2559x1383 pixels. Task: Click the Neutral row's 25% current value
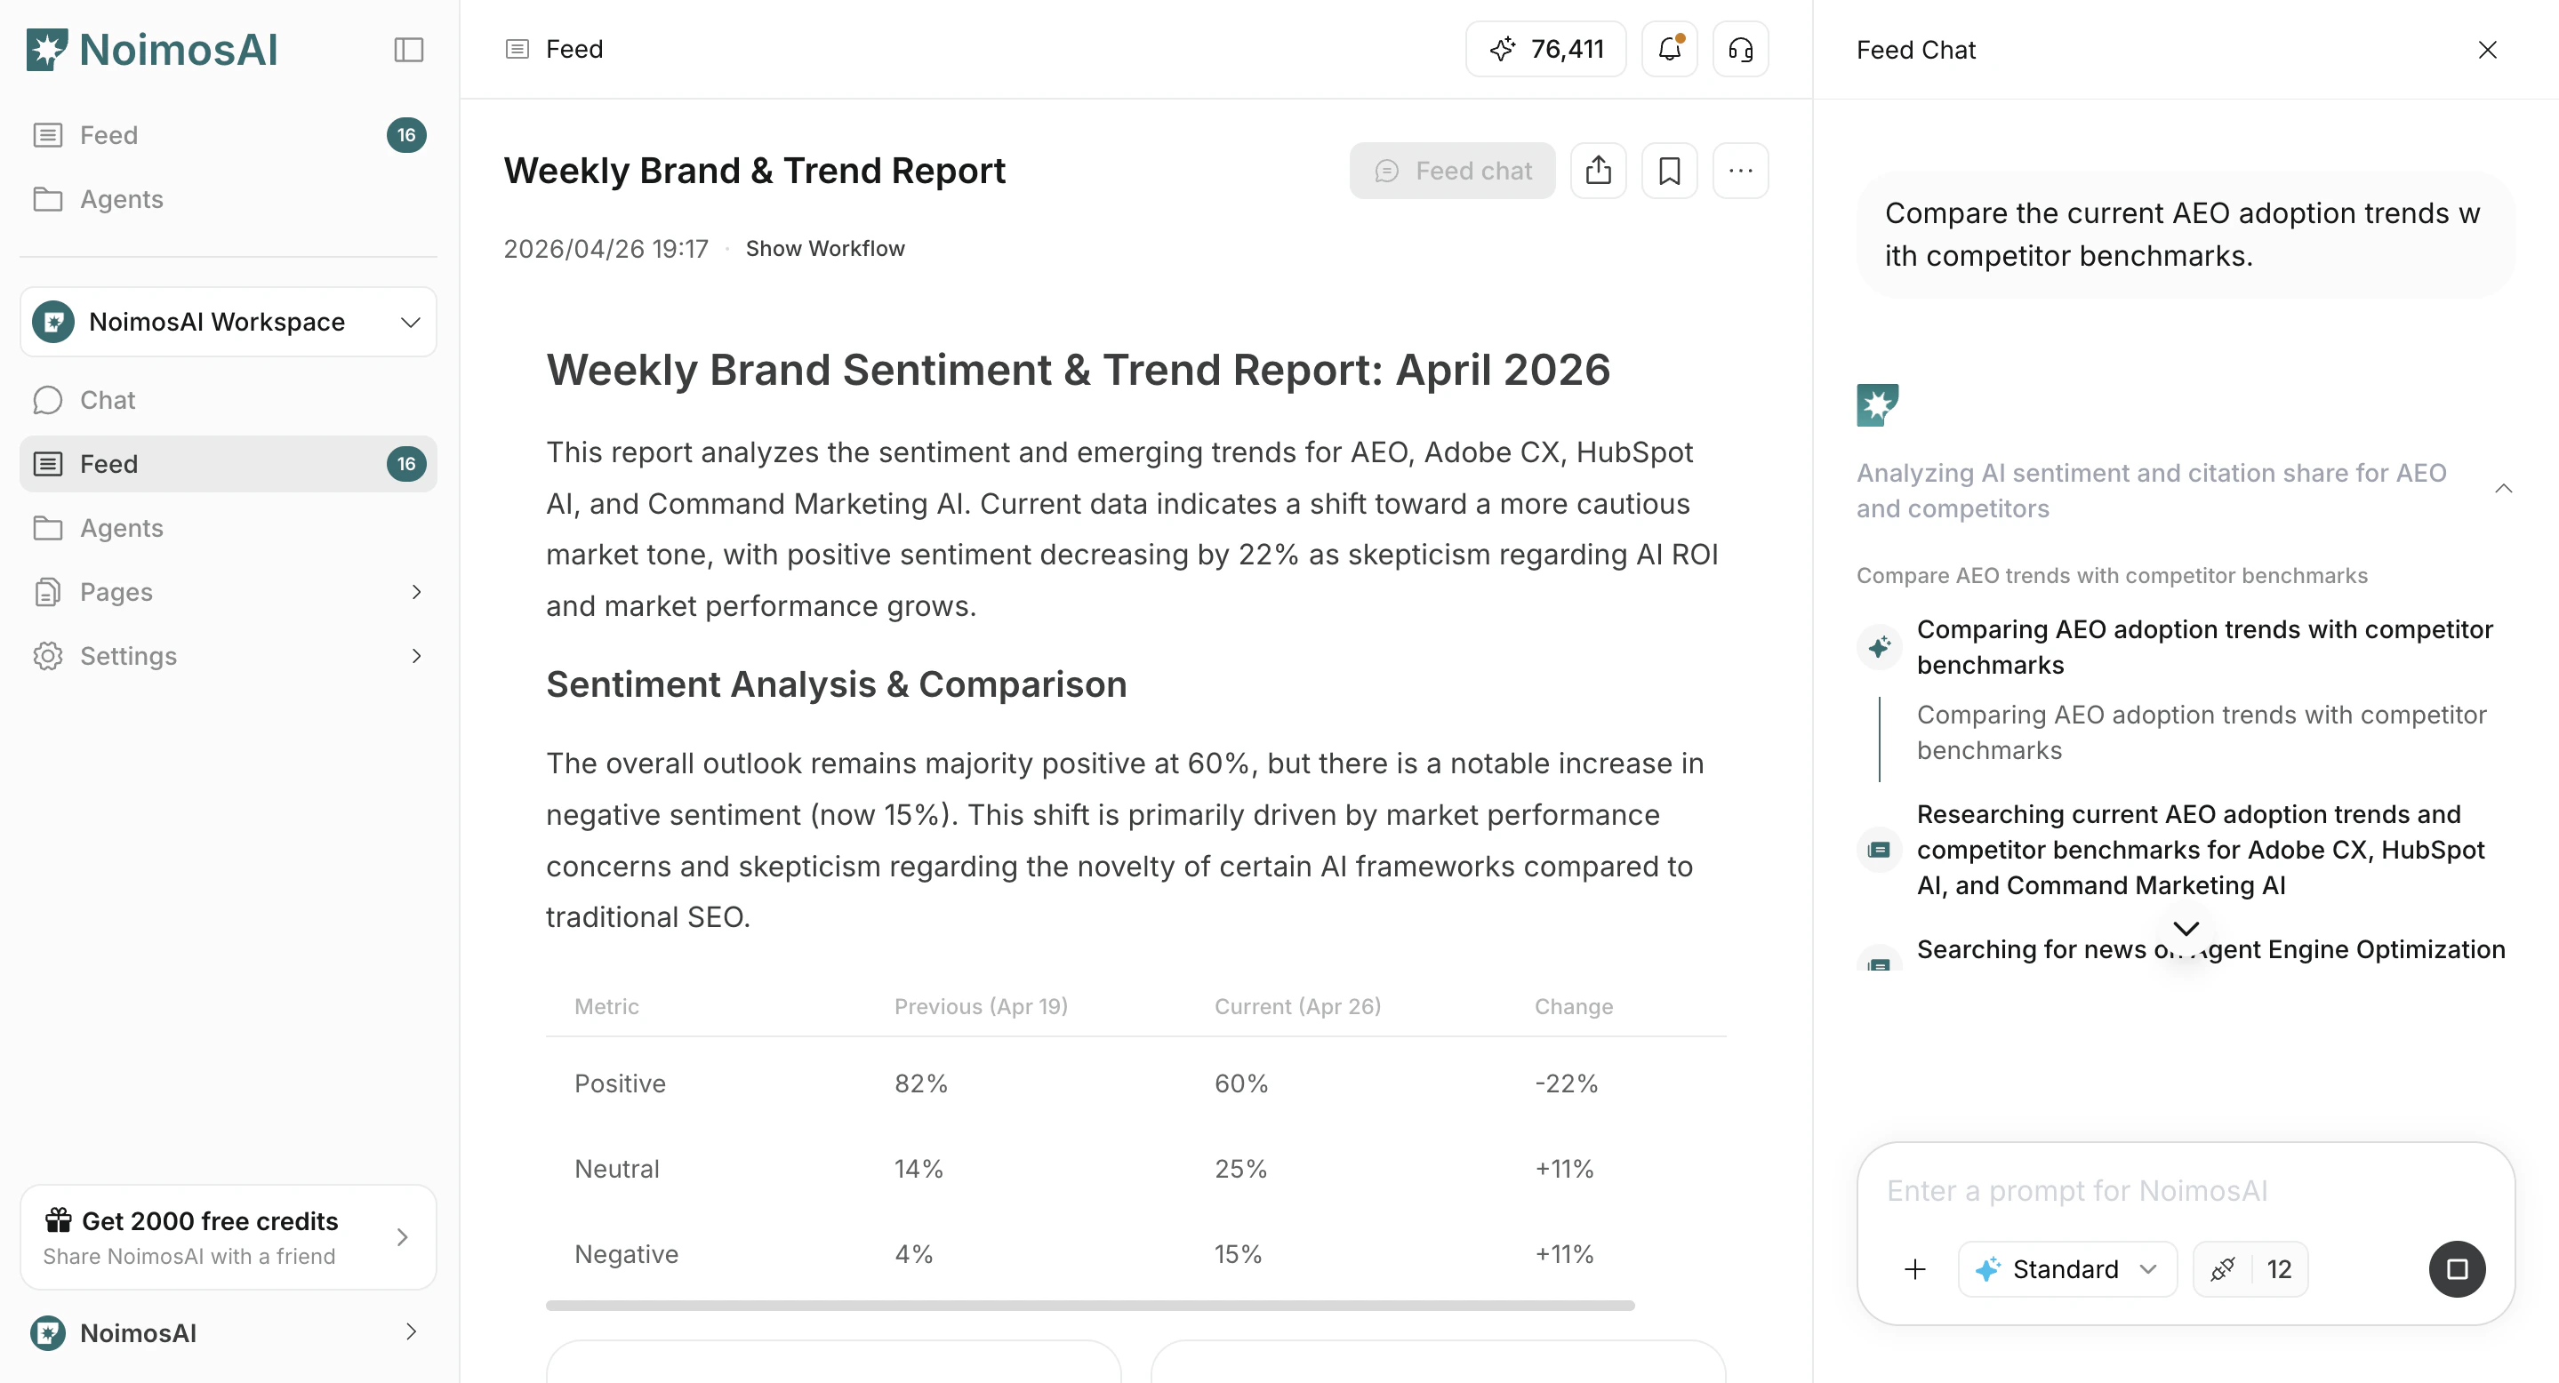pyautogui.click(x=1240, y=1169)
